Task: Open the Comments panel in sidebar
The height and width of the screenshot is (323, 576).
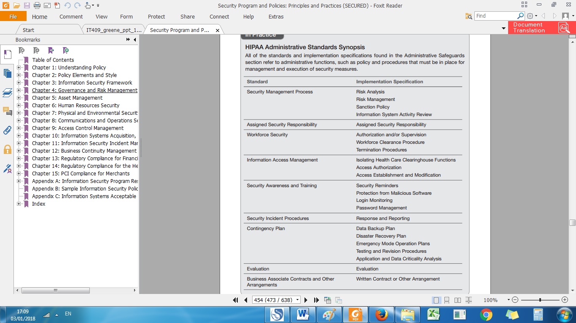Action: pyautogui.click(x=7, y=111)
